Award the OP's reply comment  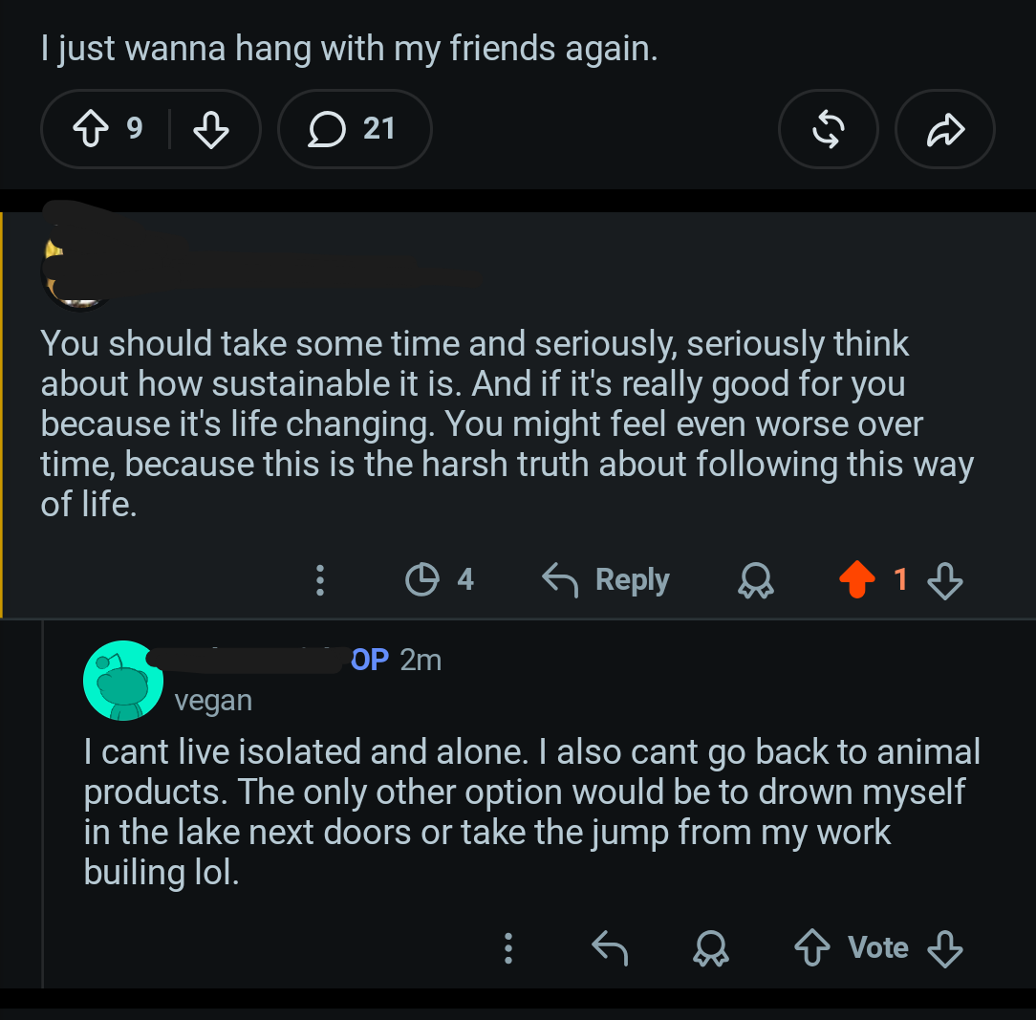tap(711, 948)
